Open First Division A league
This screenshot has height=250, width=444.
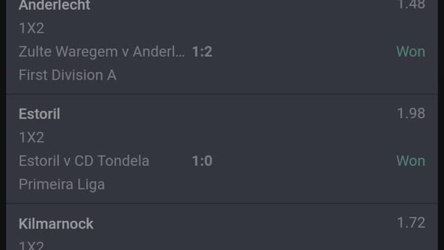[67, 76]
